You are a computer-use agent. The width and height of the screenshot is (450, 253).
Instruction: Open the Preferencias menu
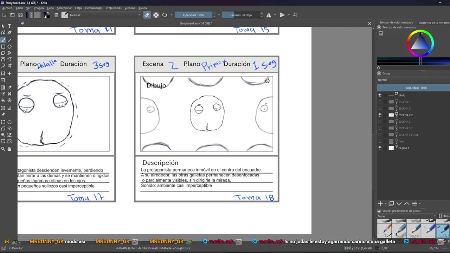[114, 8]
